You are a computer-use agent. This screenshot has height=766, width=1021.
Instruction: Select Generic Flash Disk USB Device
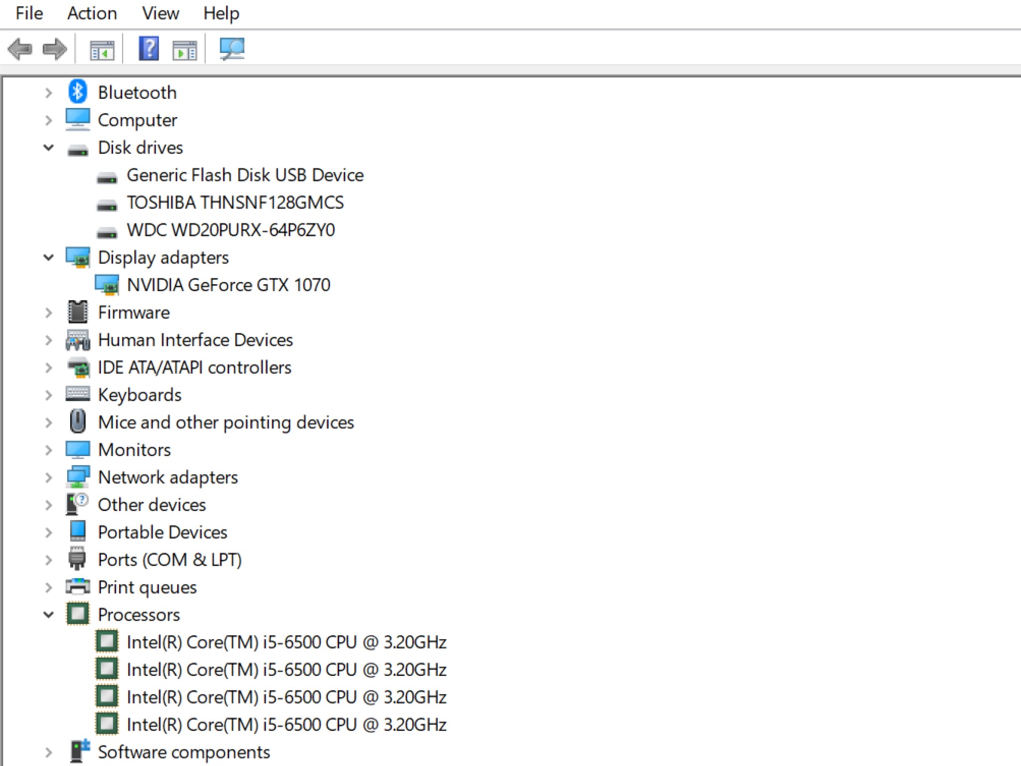(245, 175)
